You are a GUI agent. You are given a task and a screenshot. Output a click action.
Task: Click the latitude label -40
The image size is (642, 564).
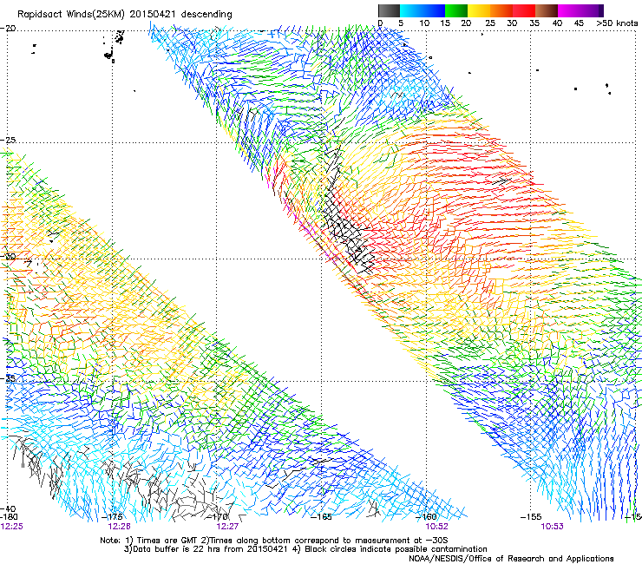point(8,509)
